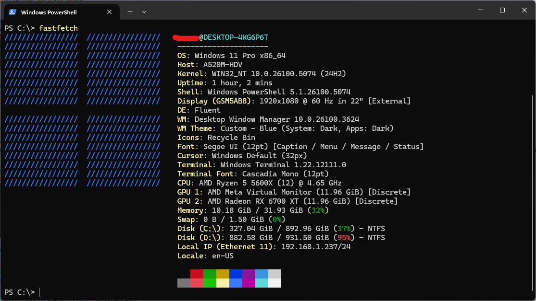536x301 pixels.
Task: Click the red color block in top row
Action: coord(197,274)
